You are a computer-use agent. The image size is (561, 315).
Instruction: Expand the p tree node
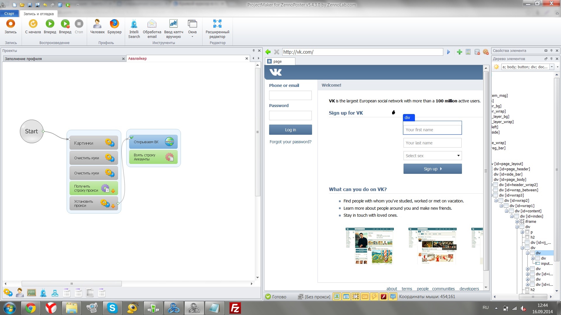[522, 232]
